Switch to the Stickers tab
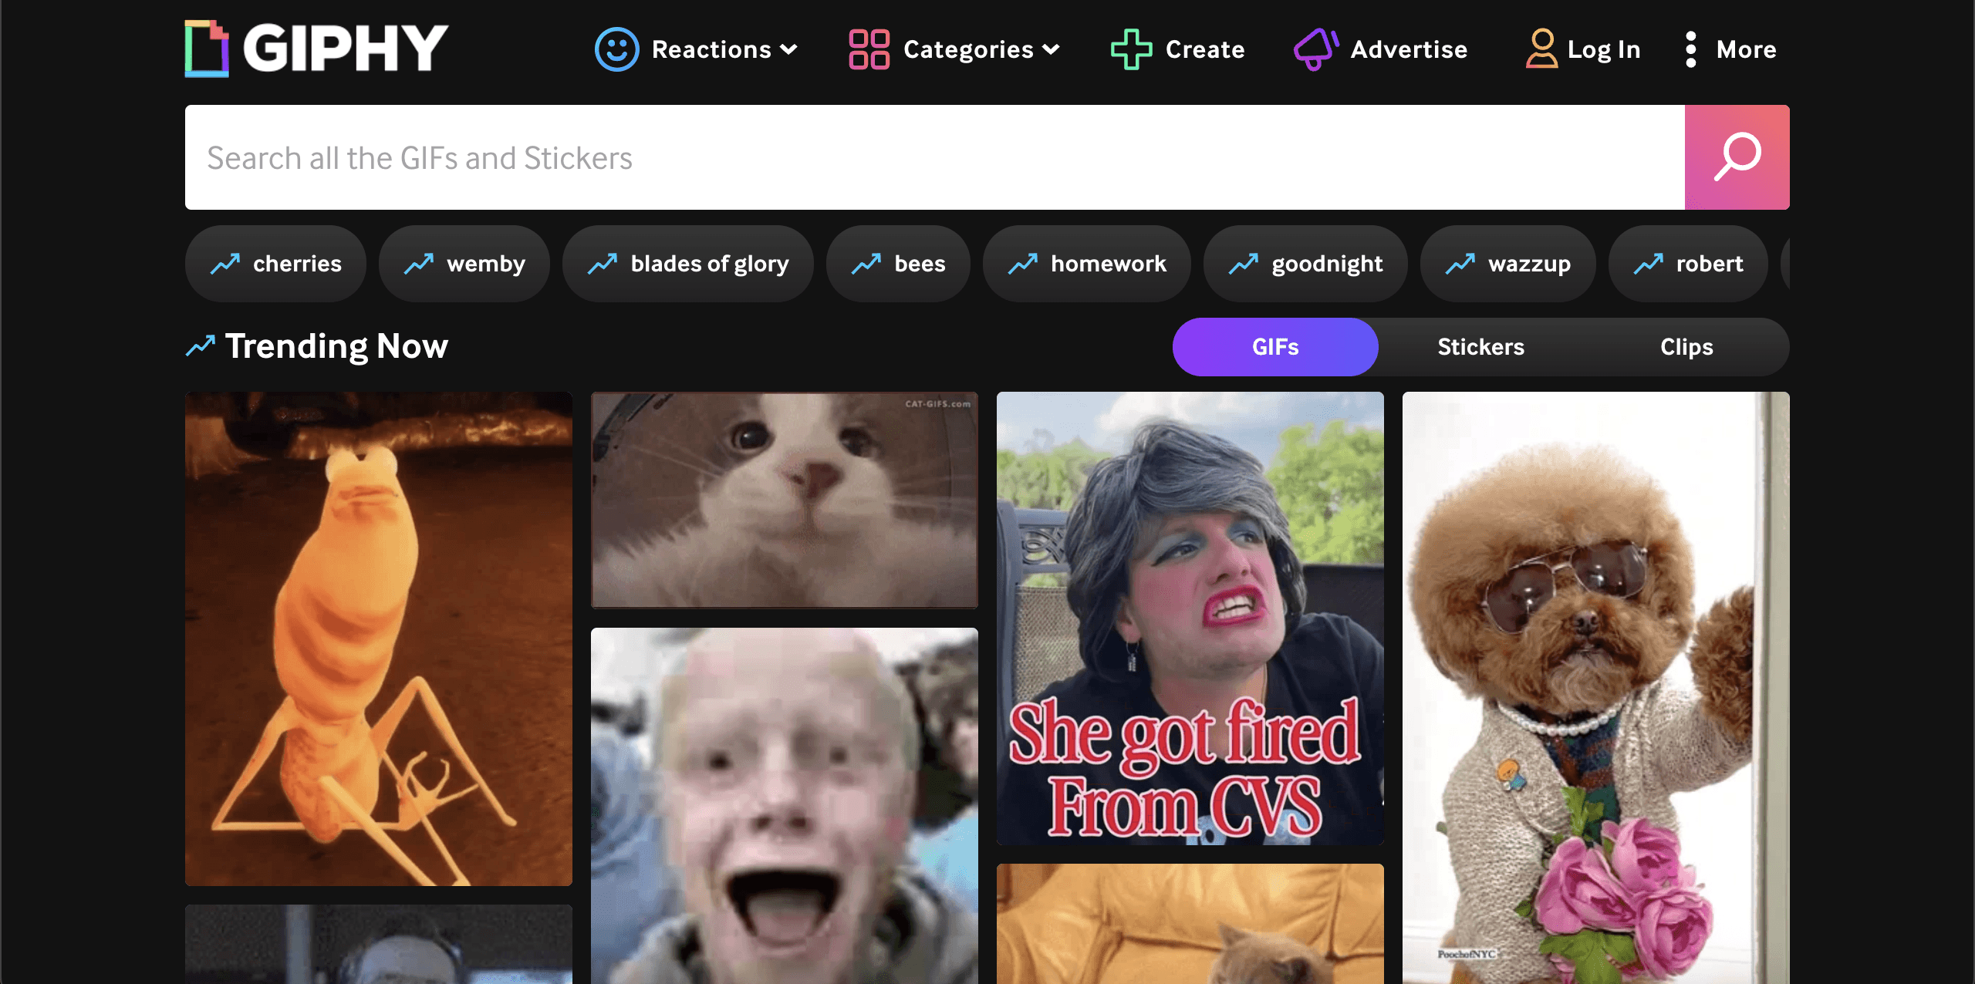Image resolution: width=1975 pixels, height=984 pixels. coord(1480,347)
